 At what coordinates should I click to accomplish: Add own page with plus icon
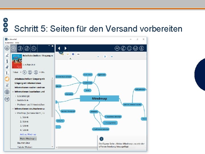click(x=24, y=72)
